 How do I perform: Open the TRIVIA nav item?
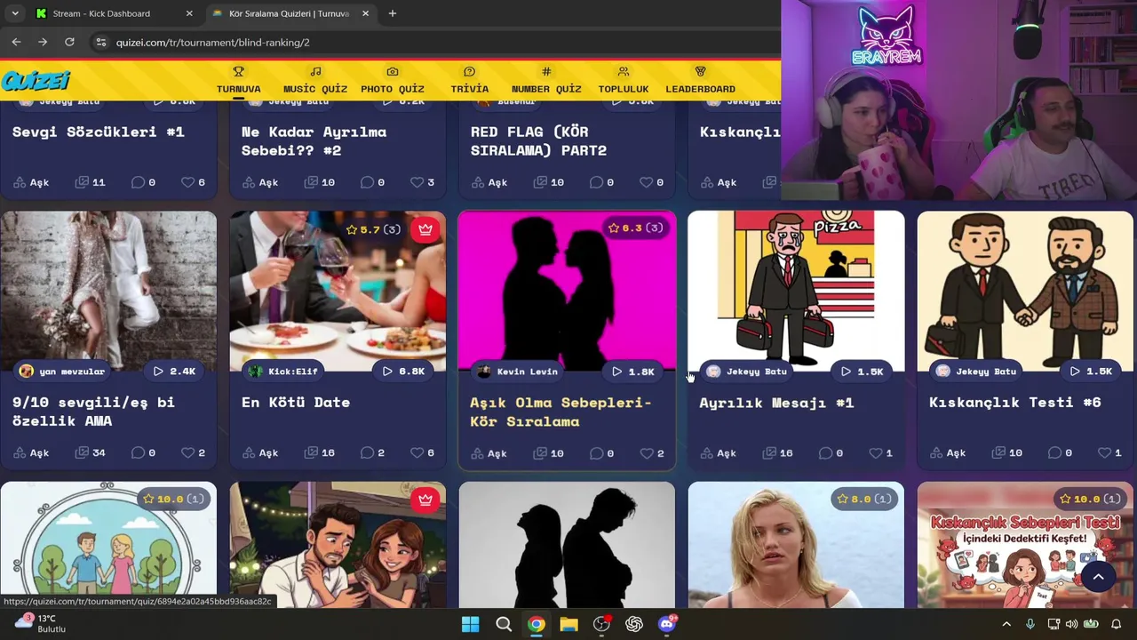click(x=469, y=80)
